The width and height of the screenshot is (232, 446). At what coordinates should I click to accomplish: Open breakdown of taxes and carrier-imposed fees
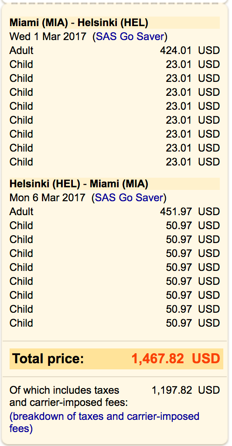pos(105,422)
